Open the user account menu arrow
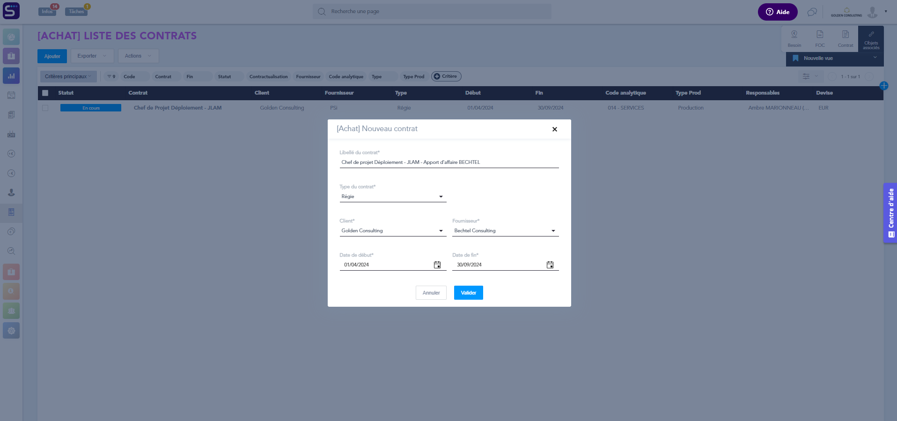The image size is (897, 421). coord(886,11)
